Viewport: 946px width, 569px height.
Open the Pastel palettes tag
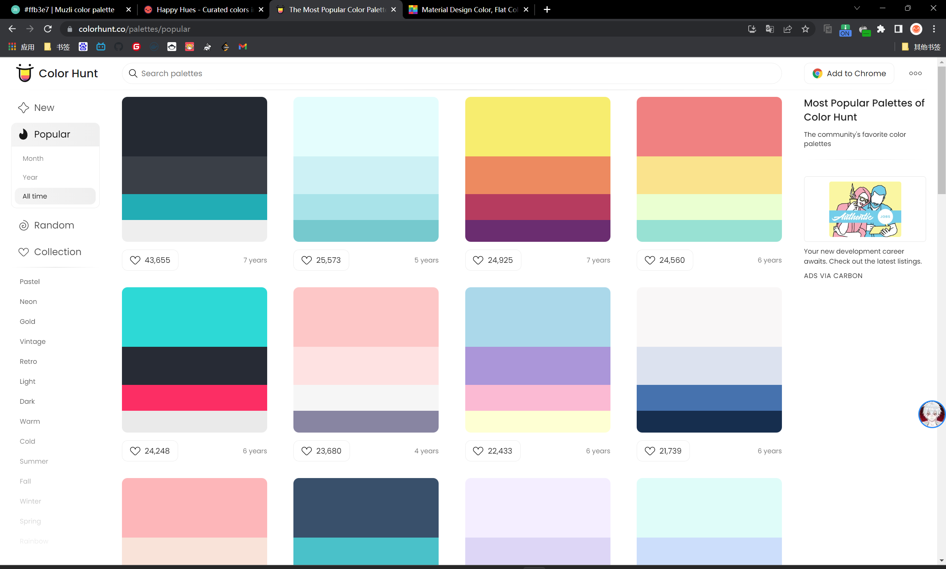click(30, 281)
